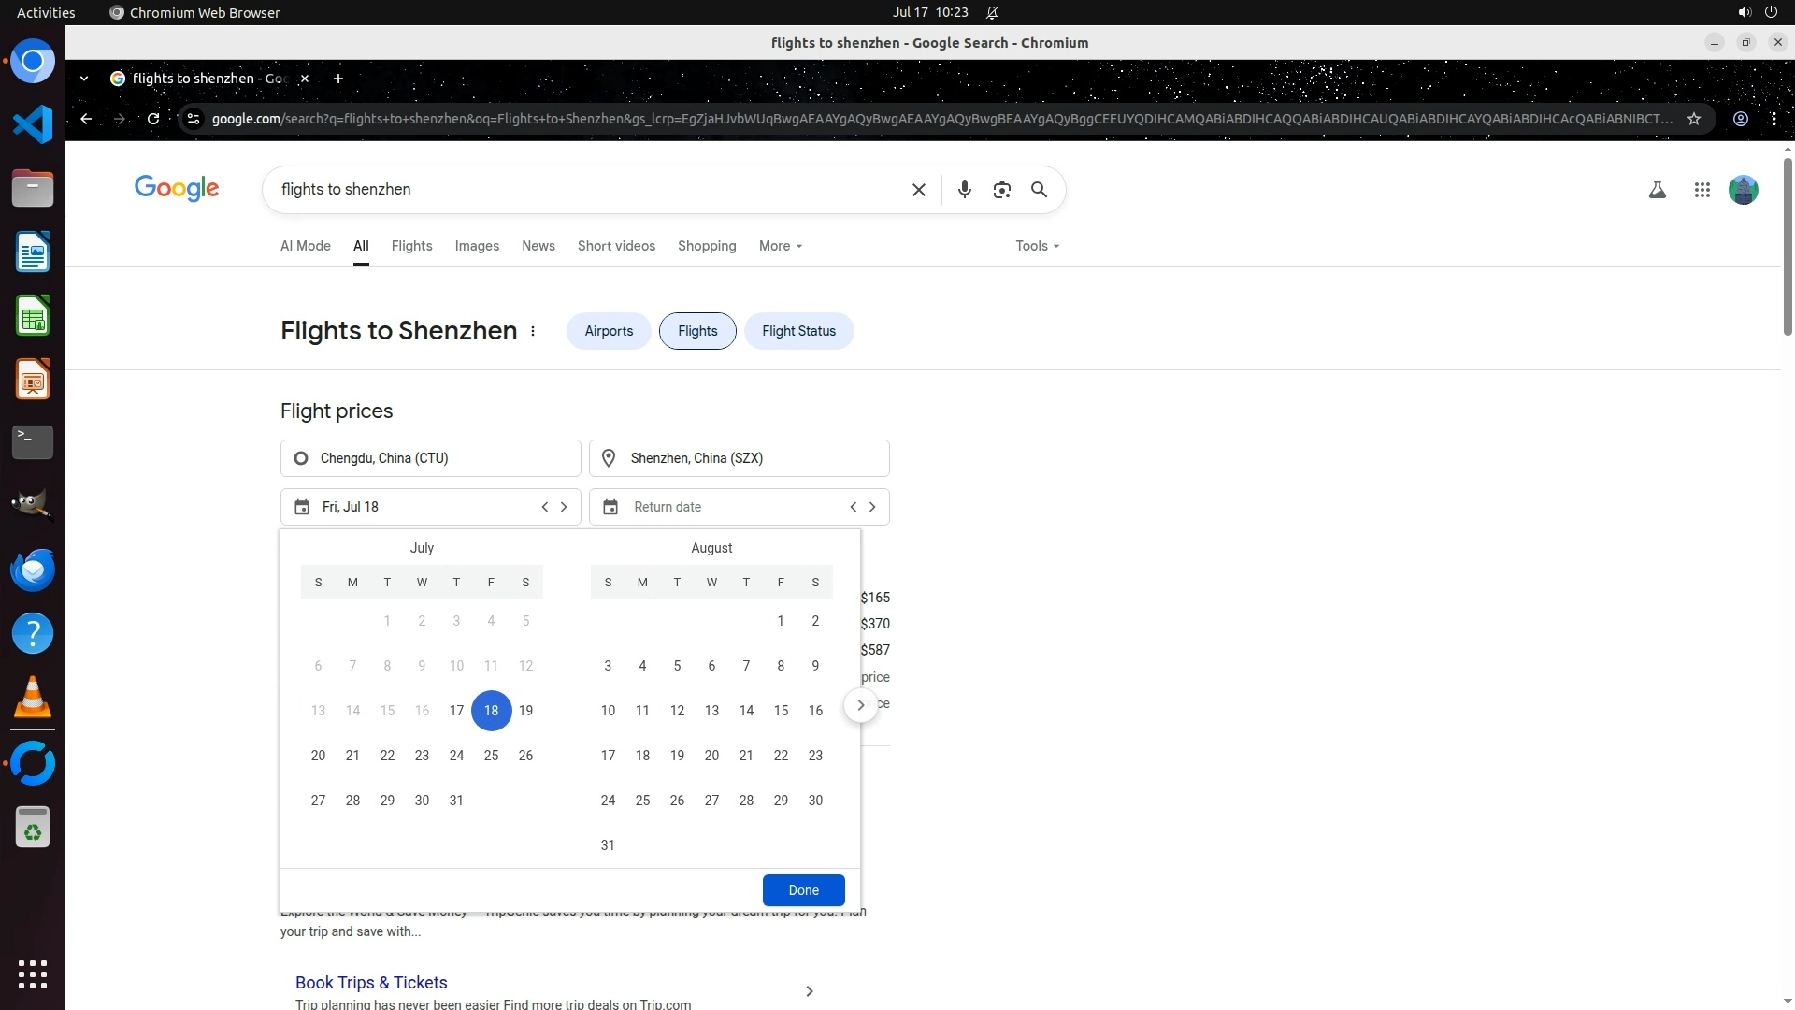The image size is (1795, 1010).
Task: Pick July 25 in the calendar
Action: (x=491, y=756)
